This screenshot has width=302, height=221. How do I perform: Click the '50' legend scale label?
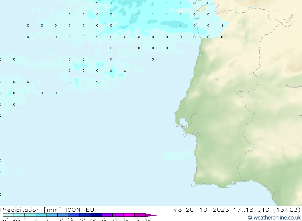pos(147,219)
